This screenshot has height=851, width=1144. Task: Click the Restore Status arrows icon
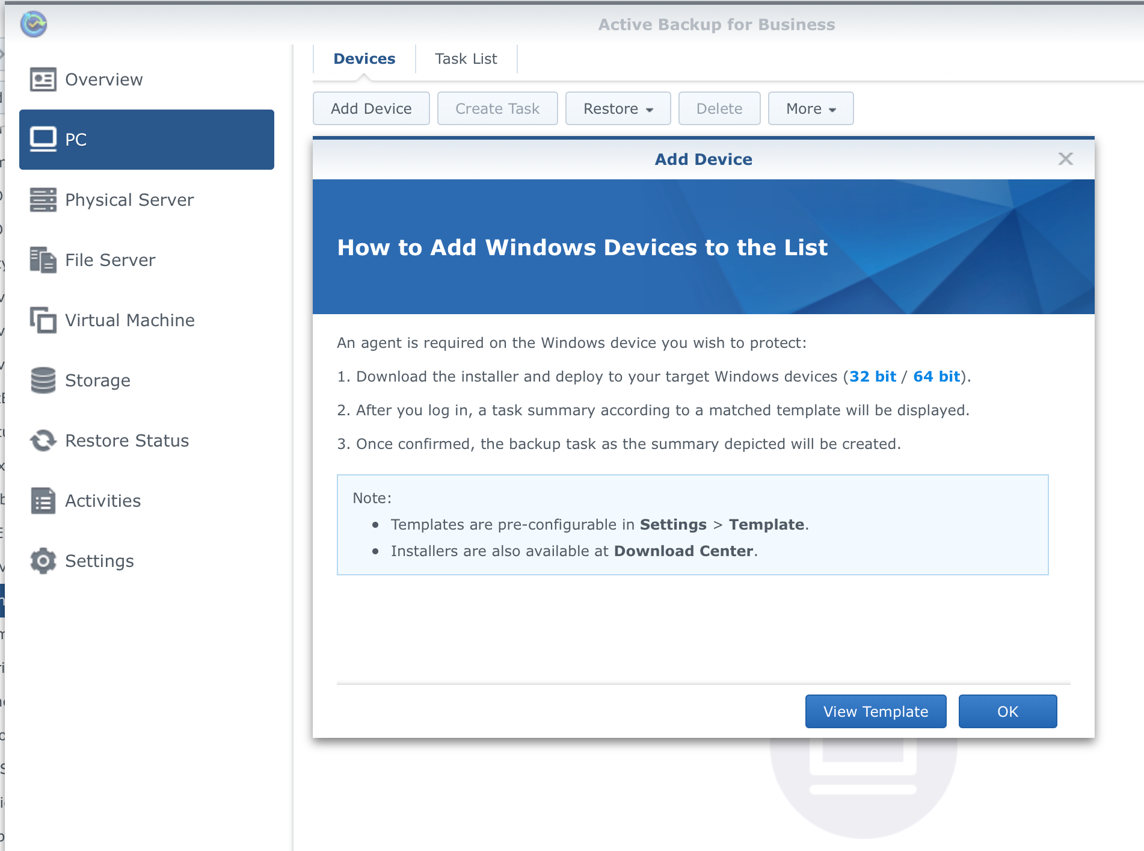click(43, 441)
